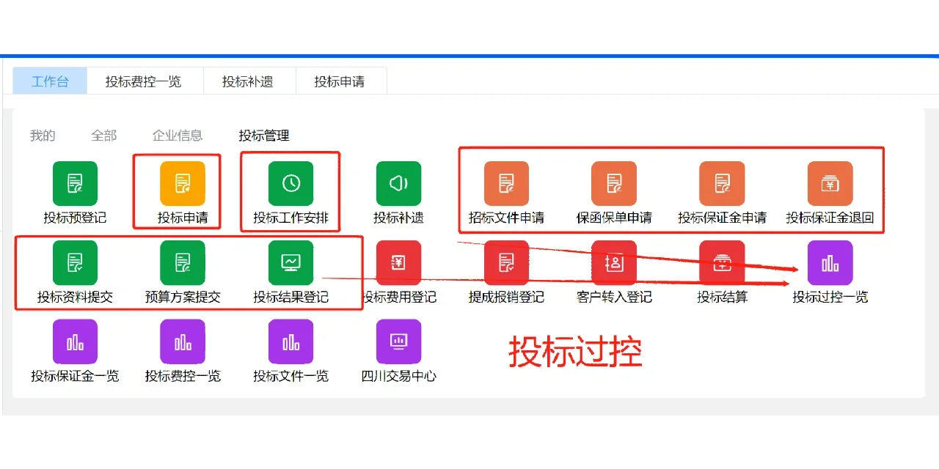Open the 客户转入登记 icon

click(x=613, y=262)
